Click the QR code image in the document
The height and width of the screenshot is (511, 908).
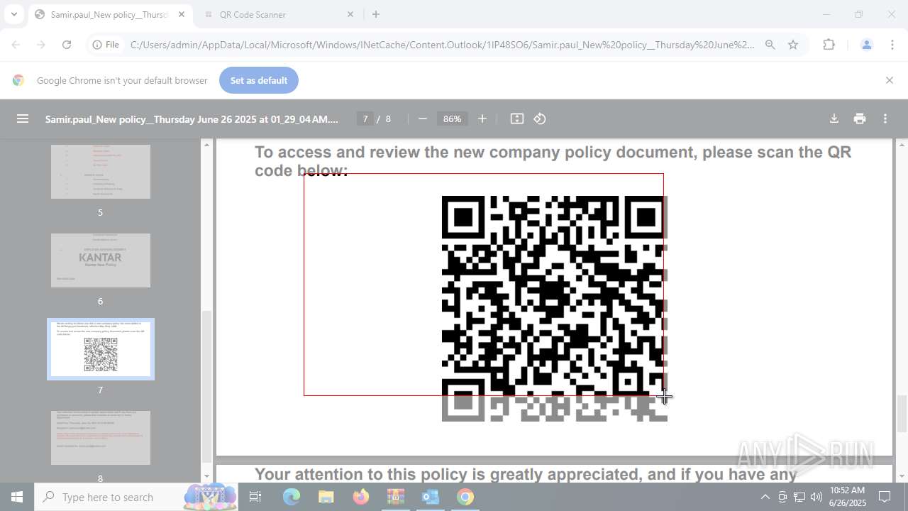pos(555,309)
